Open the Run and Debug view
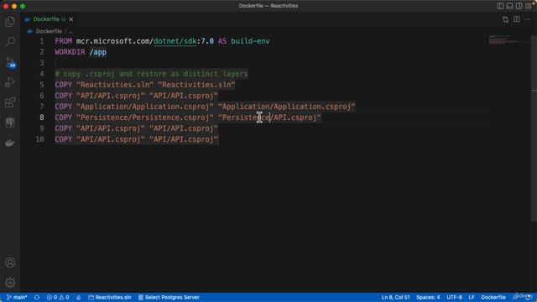 [10, 82]
